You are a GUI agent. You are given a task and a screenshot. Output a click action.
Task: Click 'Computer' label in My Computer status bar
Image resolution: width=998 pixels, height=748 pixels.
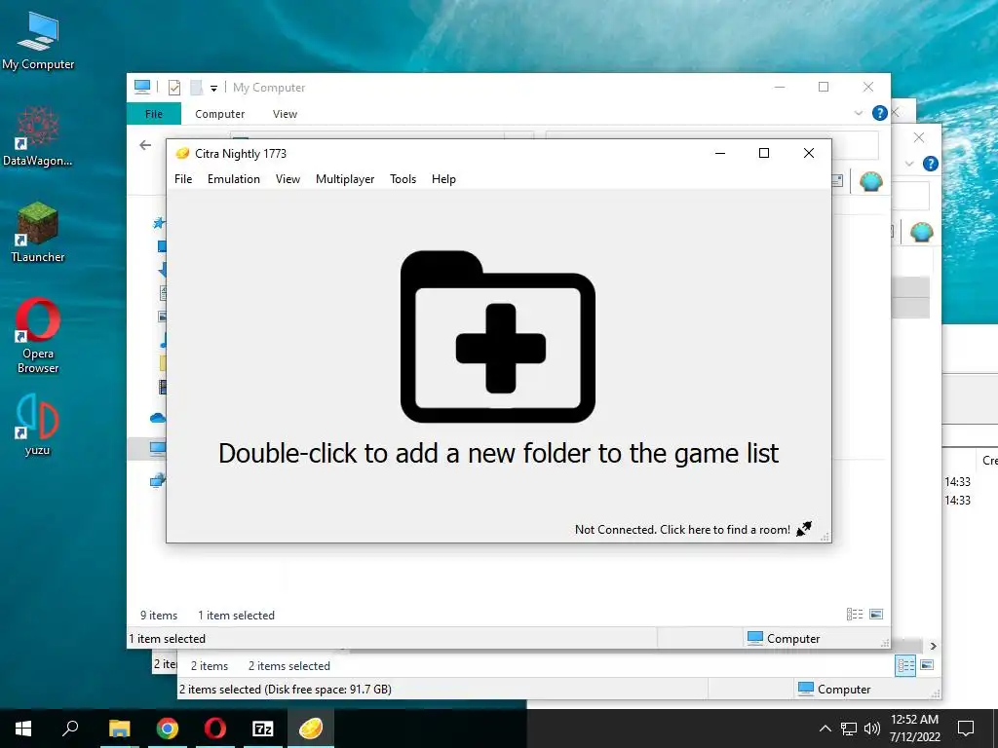(x=793, y=639)
